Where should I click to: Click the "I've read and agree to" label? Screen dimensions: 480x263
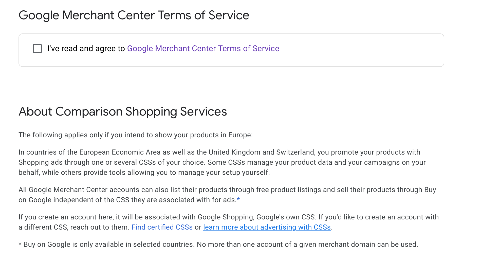86,48
